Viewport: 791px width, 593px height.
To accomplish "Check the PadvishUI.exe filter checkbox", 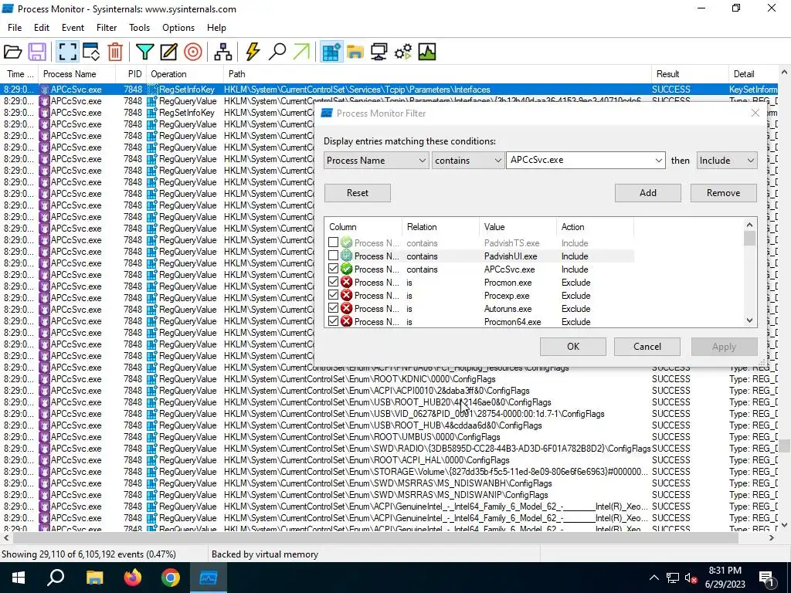I will (x=333, y=256).
